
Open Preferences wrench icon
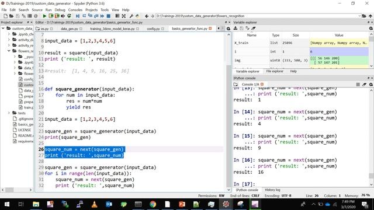coord(131,16)
